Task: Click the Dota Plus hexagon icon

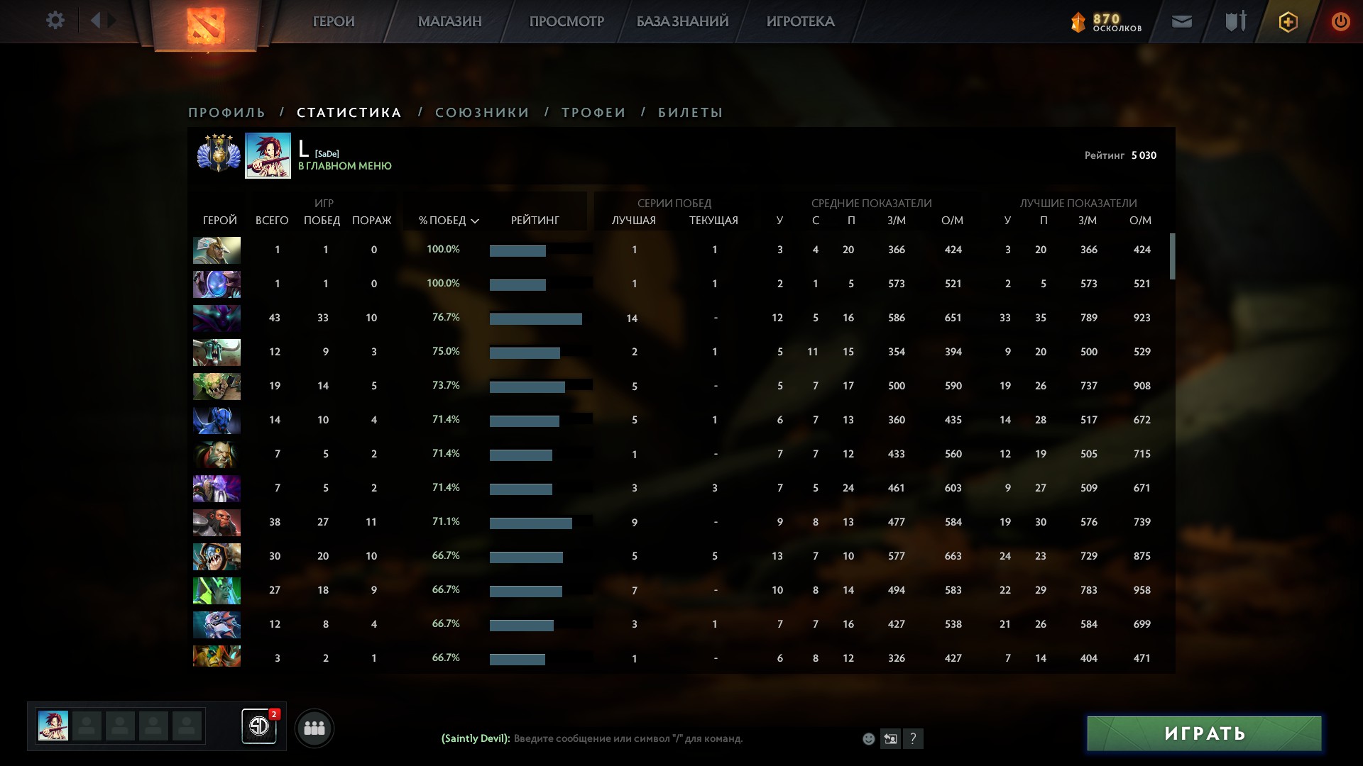Action: 1288,22
